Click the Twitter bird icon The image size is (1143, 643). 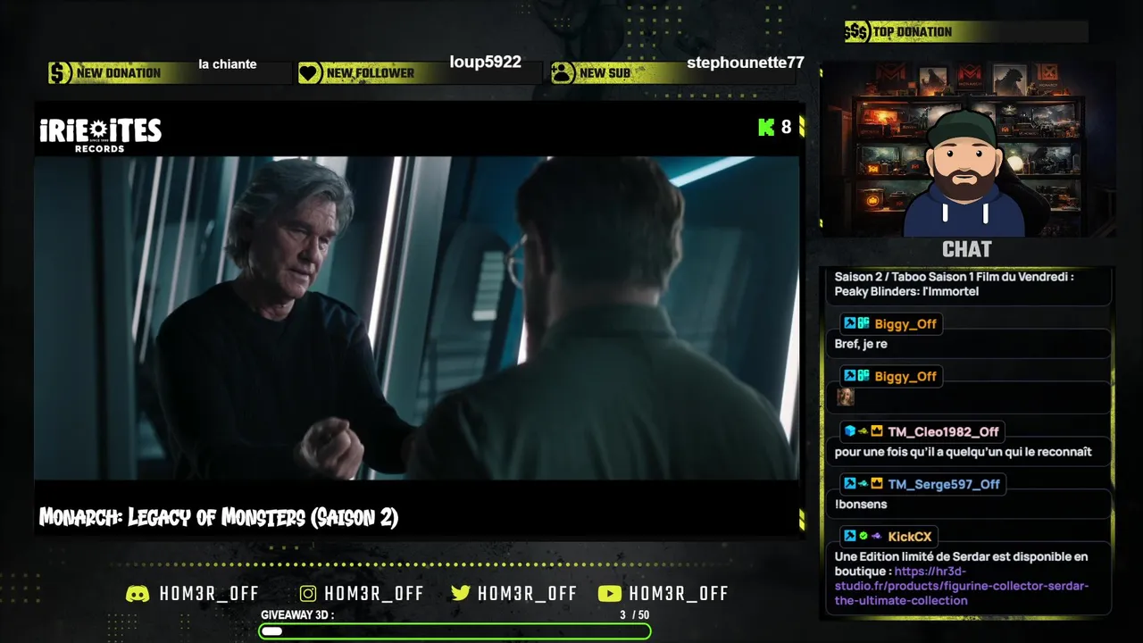[x=461, y=594]
